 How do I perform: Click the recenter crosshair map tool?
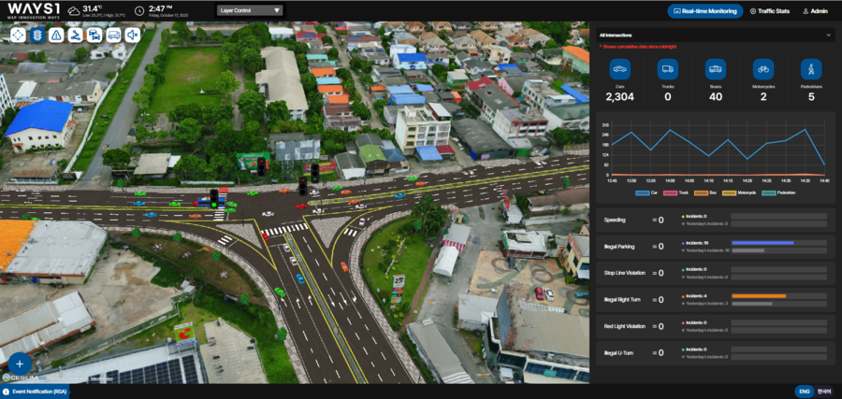click(18, 35)
